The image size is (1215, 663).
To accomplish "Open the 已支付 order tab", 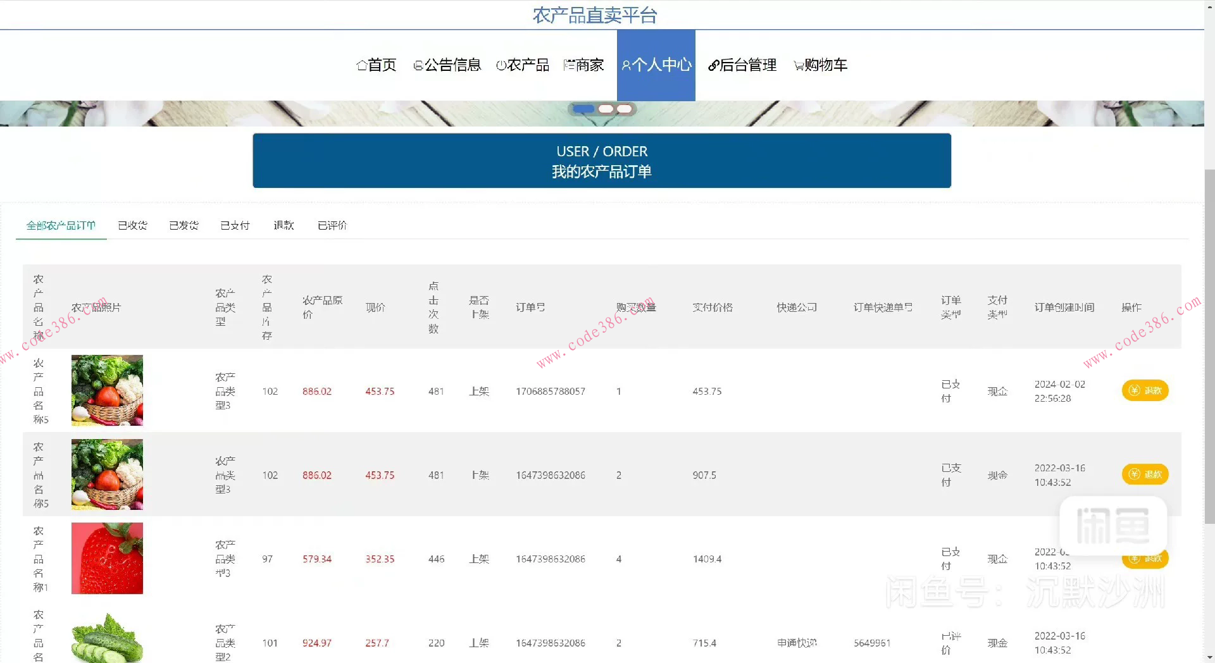I will [235, 225].
